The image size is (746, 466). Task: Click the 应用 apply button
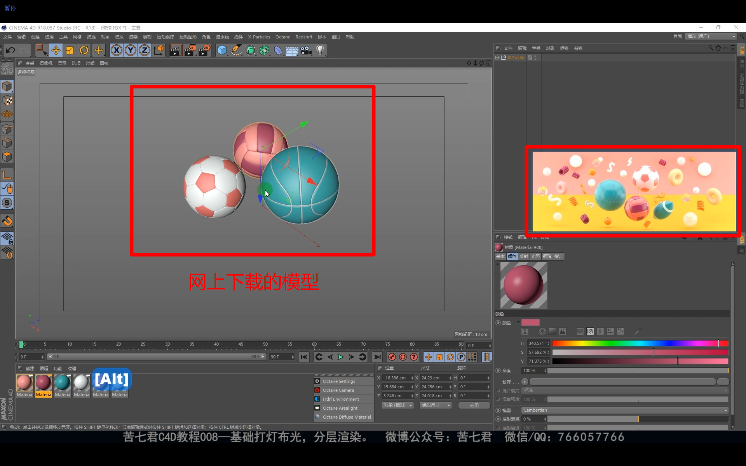(474, 405)
